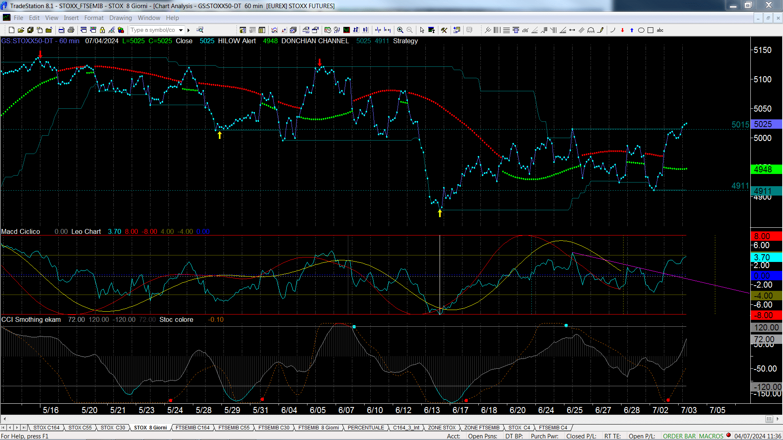Click the first-tab navigation arrow
Viewport: 783px width, 440px height.
pyautogui.click(x=4, y=427)
